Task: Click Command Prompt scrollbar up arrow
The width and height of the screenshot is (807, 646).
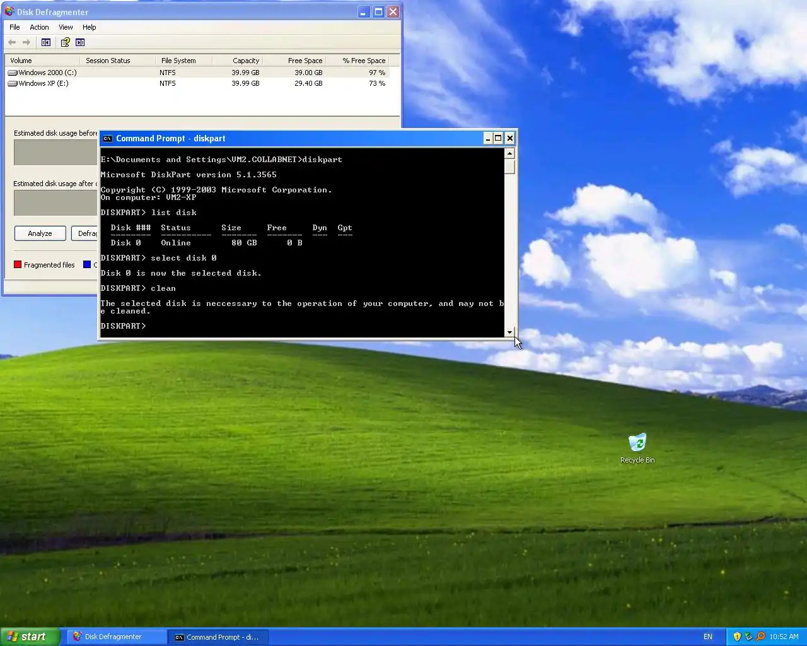Action: 509,153
